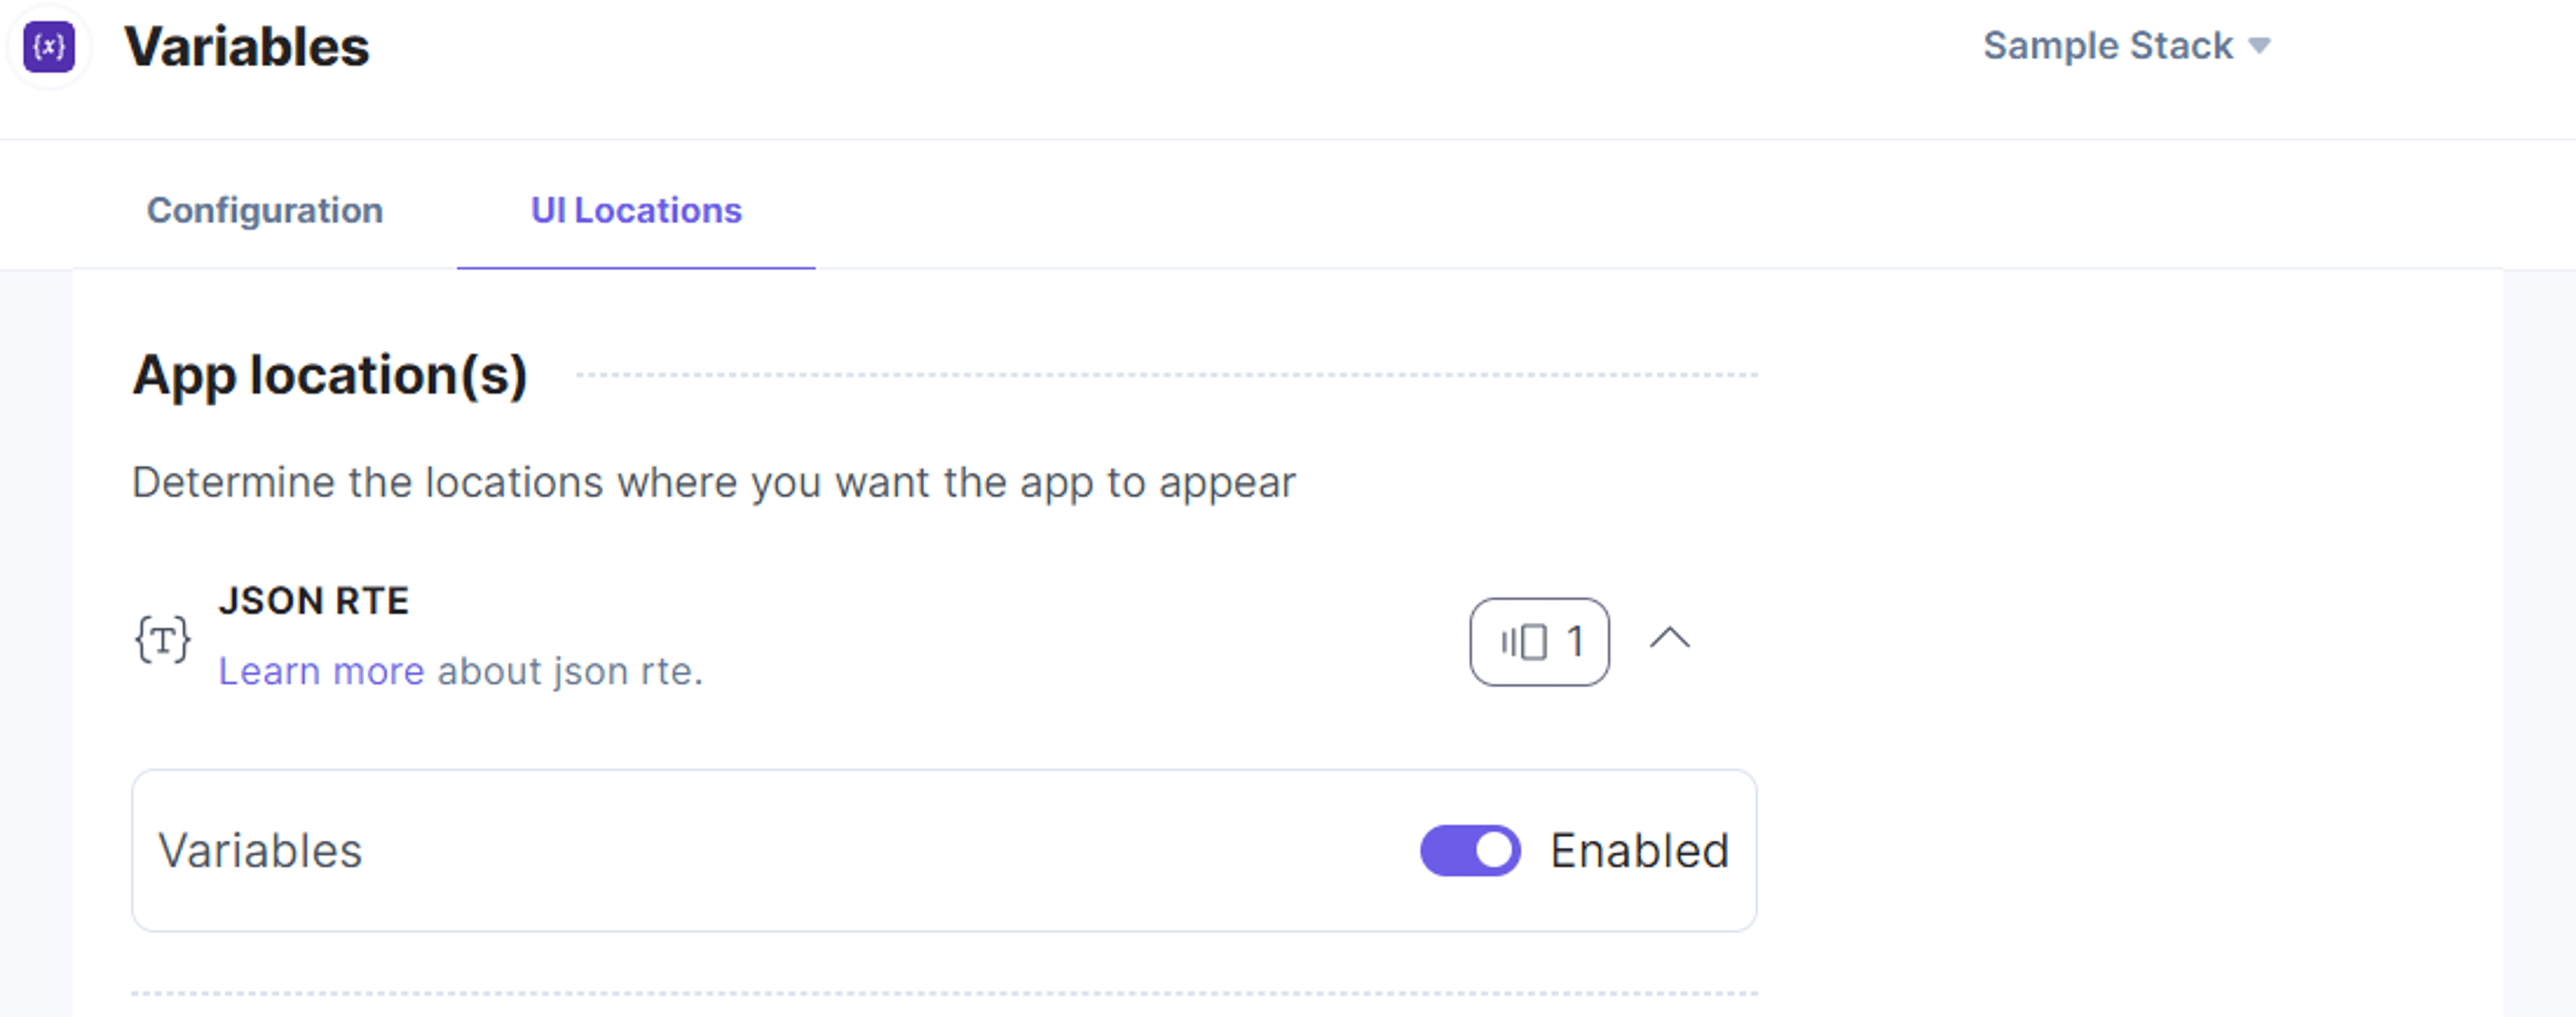Image resolution: width=2576 pixels, height=1017 pixels.
Task: Click the purple Variables app icon
Action: tap(49, 47)
